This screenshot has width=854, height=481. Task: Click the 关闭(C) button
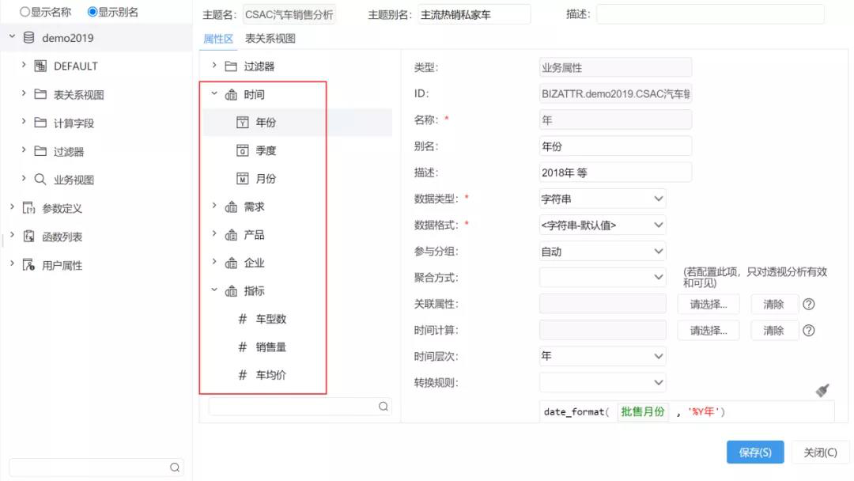point(820,453)
